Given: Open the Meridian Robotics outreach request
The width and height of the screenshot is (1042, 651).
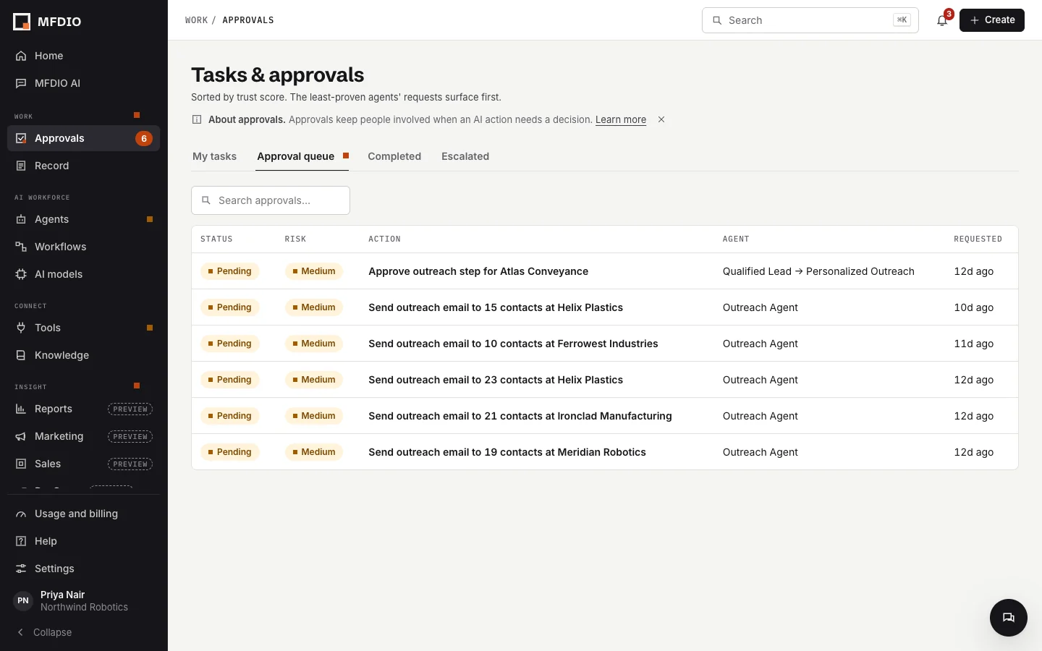Looking at the screenshot, I should tap(507, 452).
